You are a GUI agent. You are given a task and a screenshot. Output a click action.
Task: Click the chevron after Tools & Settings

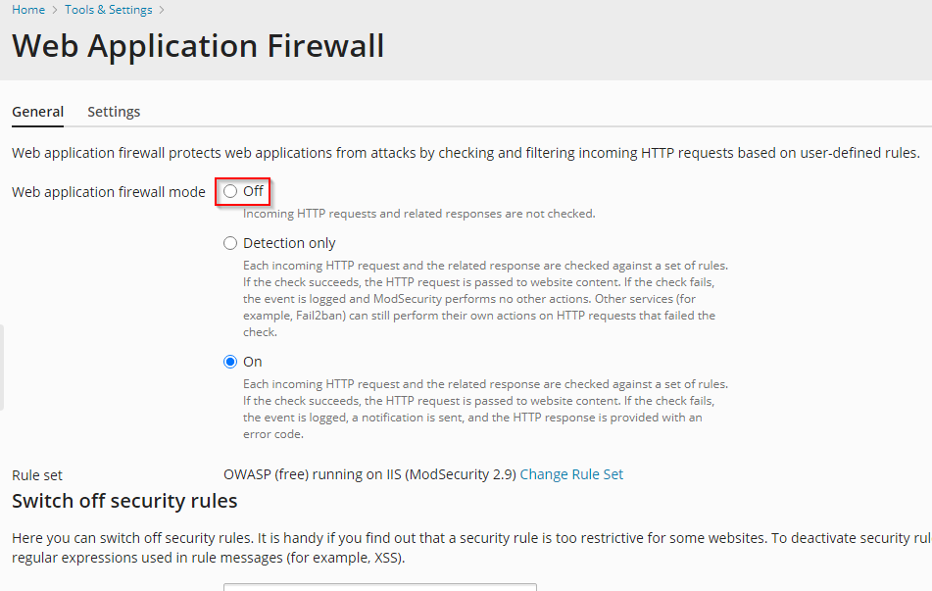click(x=162, y=10)
